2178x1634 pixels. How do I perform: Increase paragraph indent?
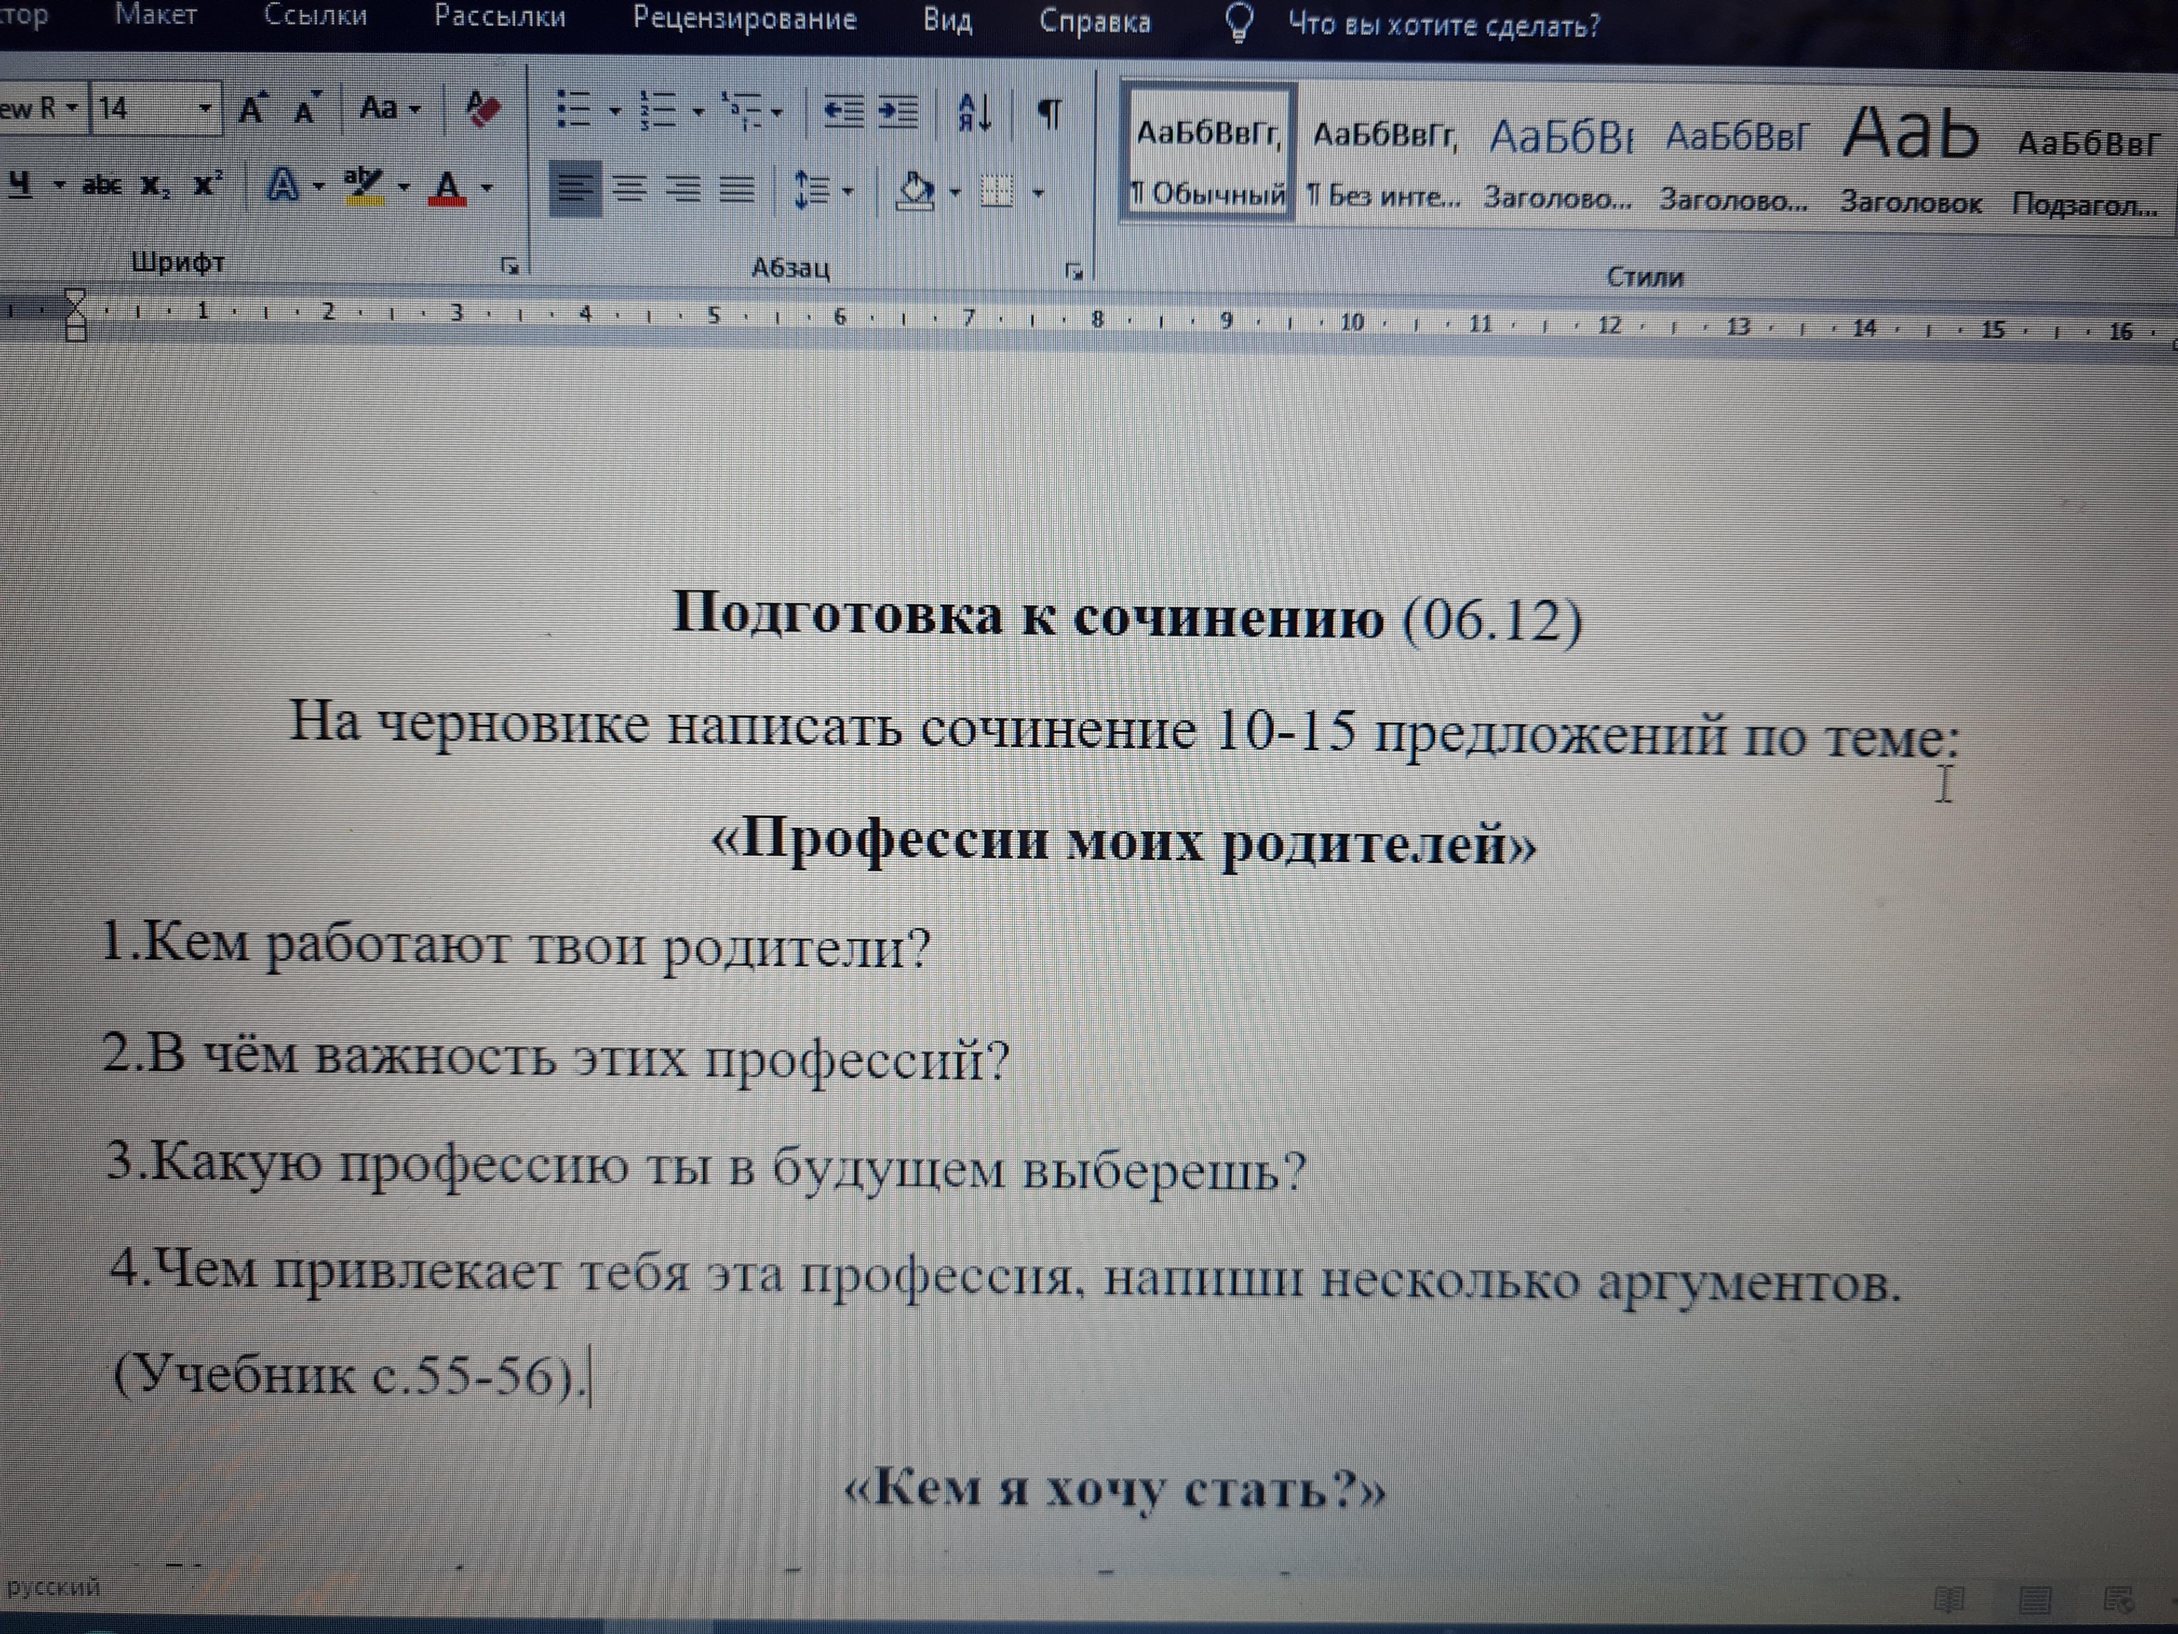(897, 112)
